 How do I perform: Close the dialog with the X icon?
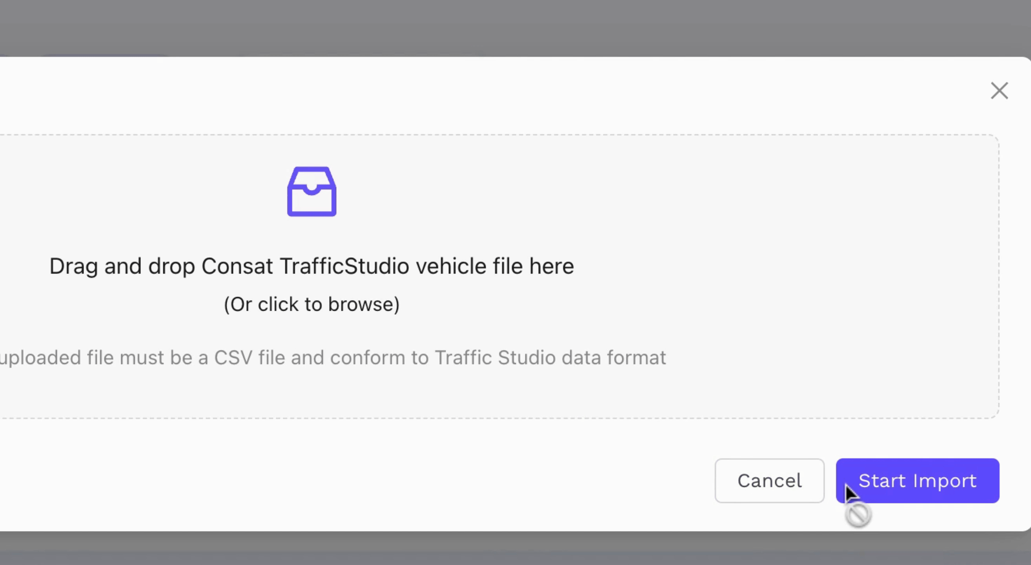click(x=999, y=91)
